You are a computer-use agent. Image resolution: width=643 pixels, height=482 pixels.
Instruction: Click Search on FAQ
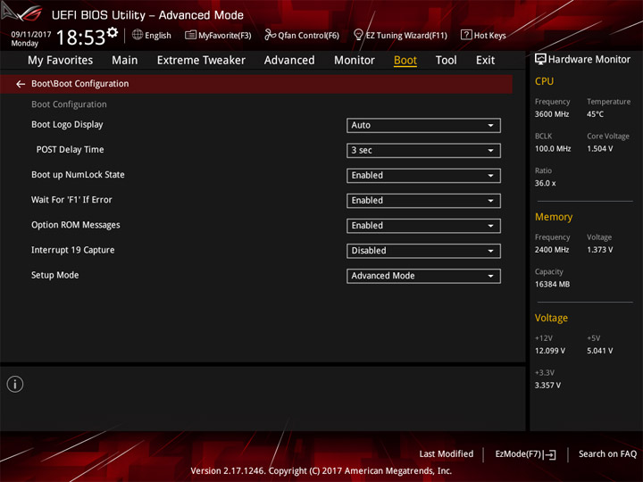coord(607,454)
